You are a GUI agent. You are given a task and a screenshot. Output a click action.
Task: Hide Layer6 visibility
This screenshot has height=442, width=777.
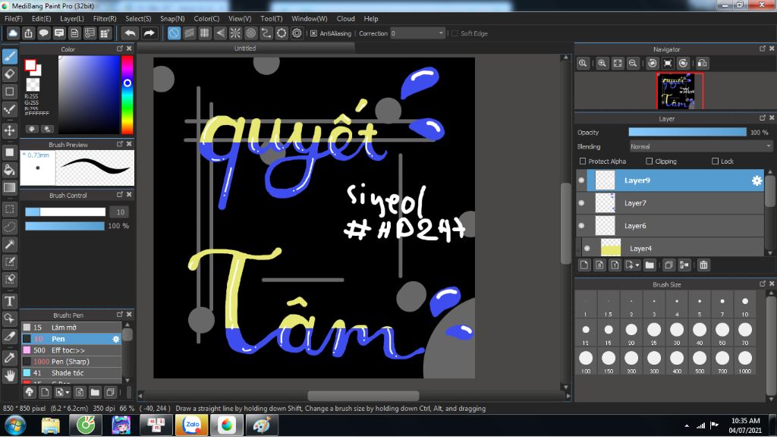click(x=582, y=226)
